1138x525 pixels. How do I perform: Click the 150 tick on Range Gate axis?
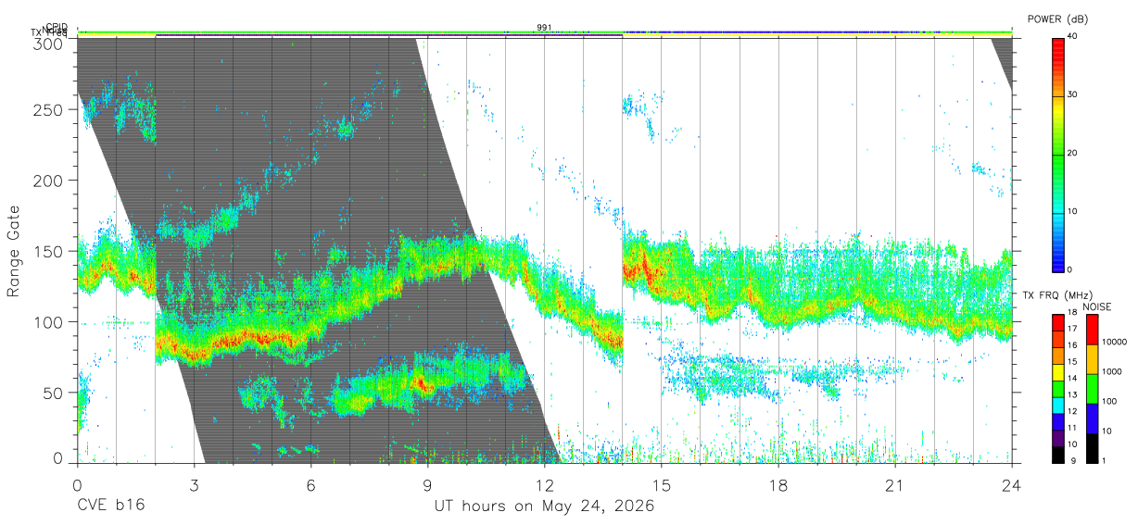[x=50, y=251]
